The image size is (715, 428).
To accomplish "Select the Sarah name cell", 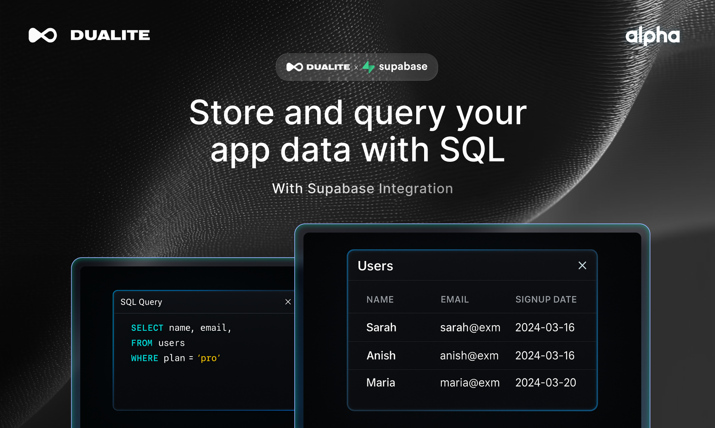I will tap(381, 327).
